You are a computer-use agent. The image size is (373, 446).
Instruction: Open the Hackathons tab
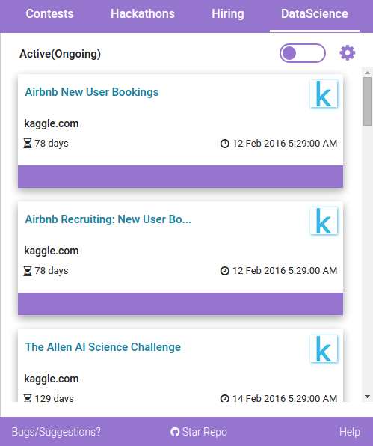coord(143,14)
